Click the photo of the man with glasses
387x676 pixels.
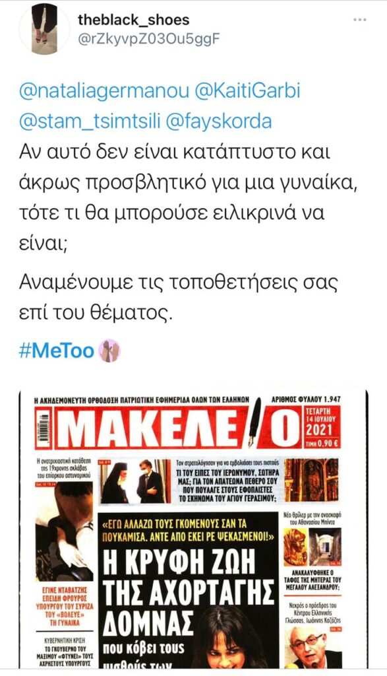tap(313, 647)
